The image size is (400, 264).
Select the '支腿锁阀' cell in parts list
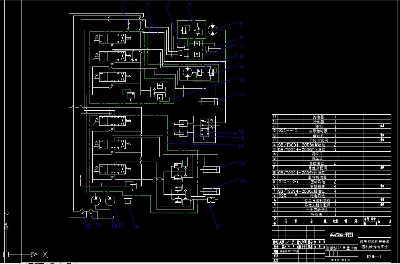coord(319,186)
